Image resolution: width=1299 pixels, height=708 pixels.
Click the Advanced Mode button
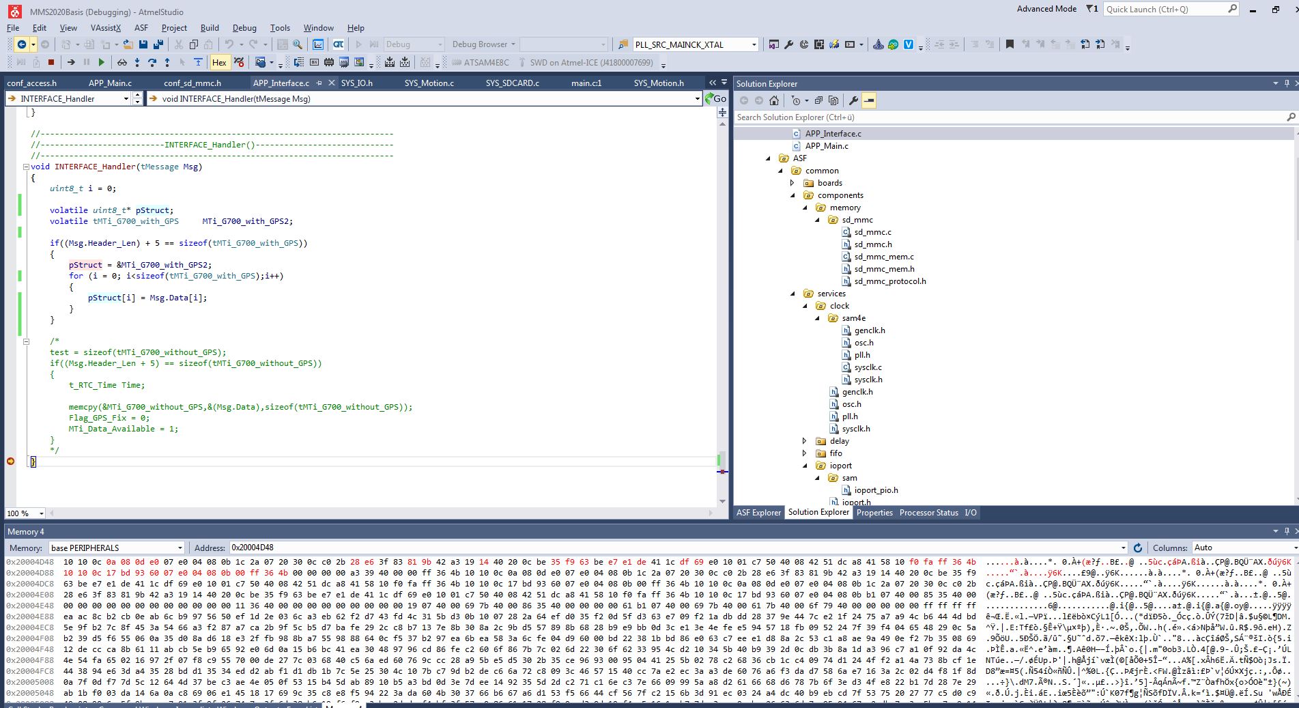[1046, 9]
